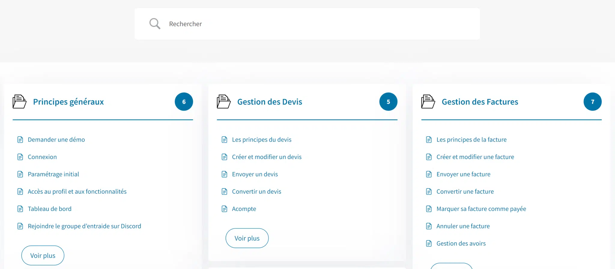This screenshot has width=615, height=269.
Task: Click document icon next to Créer et modifier une facture
Action: pyautogui.click(x=429, y=157)
